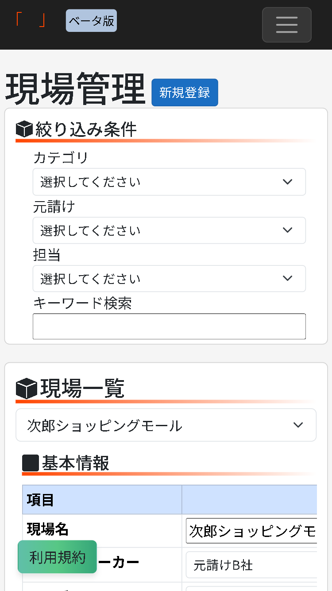
Task: Select 次郎ショッピングモール in the site list selector
Action: (x=166, y=424)
